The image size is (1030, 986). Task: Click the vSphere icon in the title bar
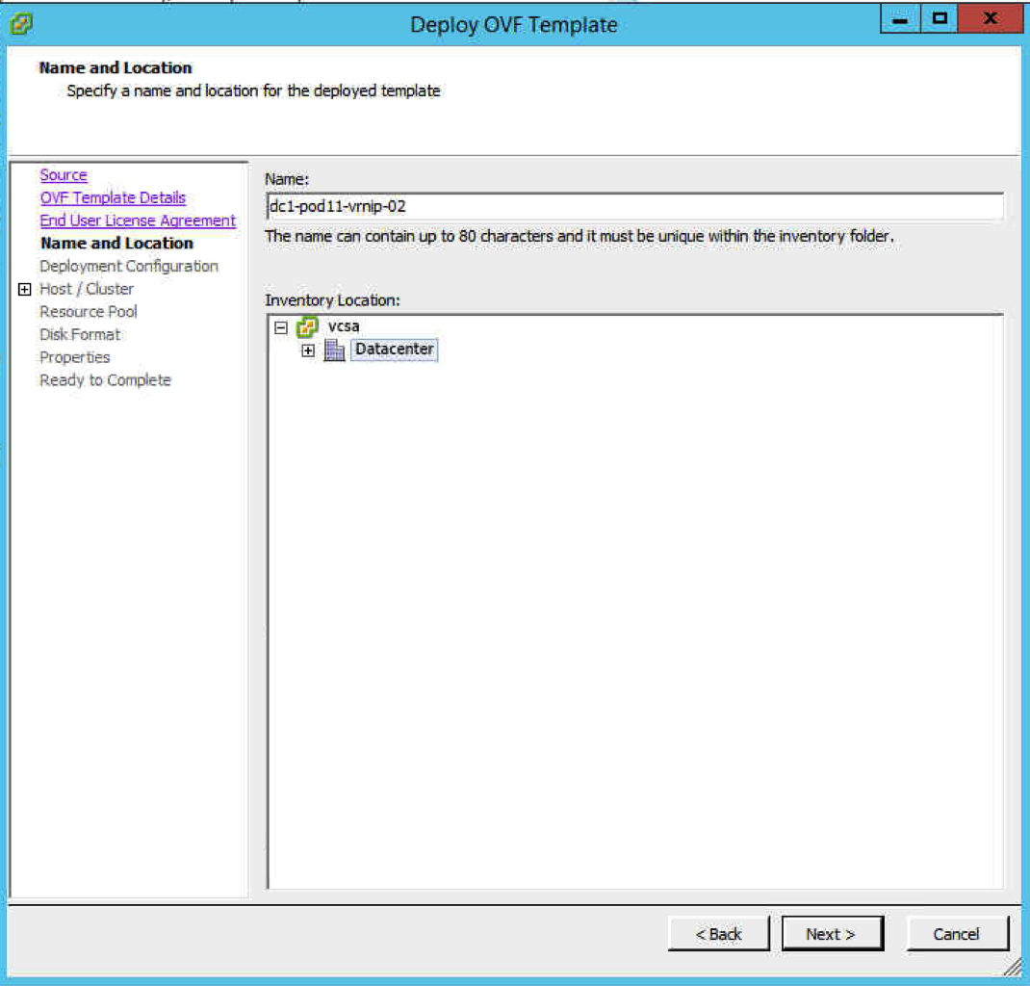pos(20,23)
